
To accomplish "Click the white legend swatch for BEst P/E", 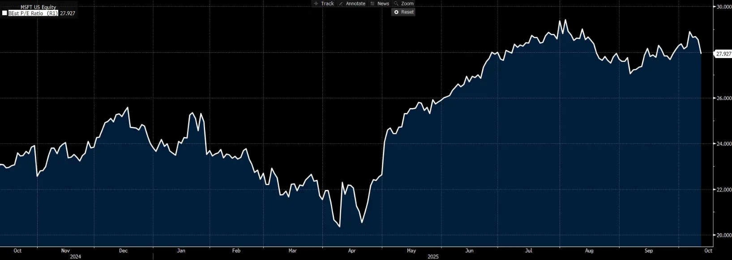I will 4,13.
